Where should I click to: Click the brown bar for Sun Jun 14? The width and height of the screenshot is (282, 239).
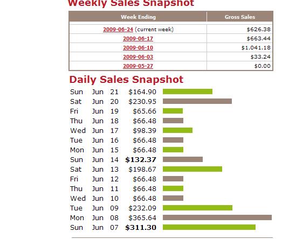tap(183, 159)
